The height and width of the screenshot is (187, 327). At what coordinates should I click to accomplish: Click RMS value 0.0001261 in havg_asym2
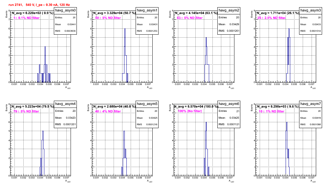[x=233, y=31]
